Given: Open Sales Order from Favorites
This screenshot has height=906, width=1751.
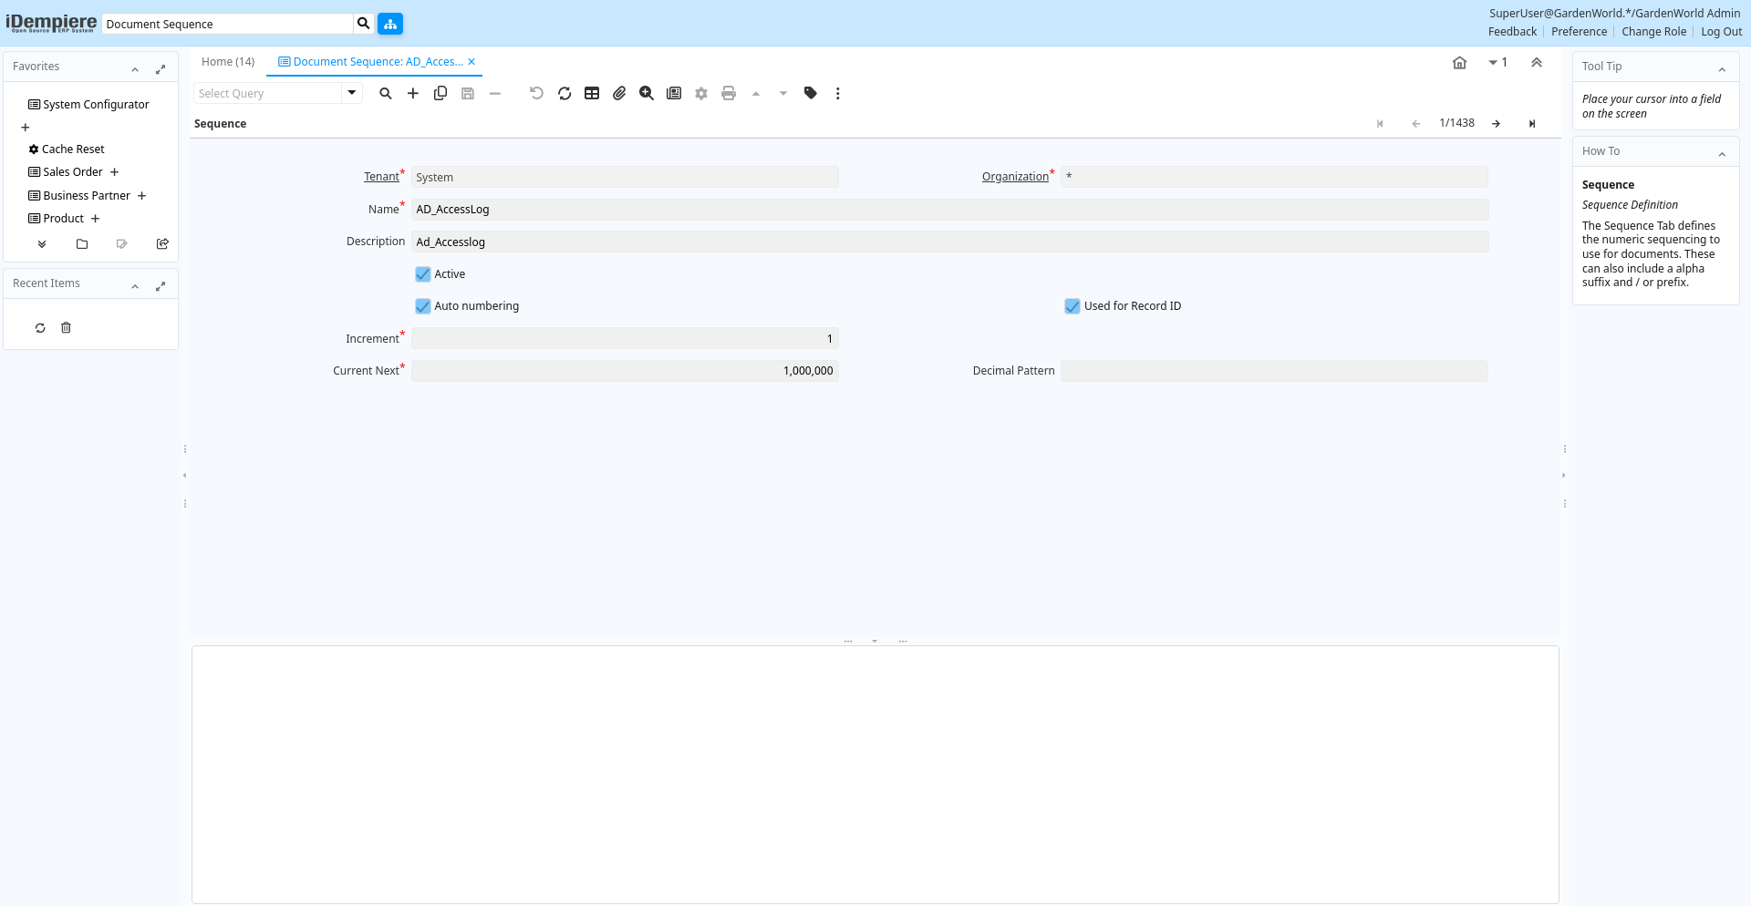Looking at the screenshot, I should [x=72, y=172].
